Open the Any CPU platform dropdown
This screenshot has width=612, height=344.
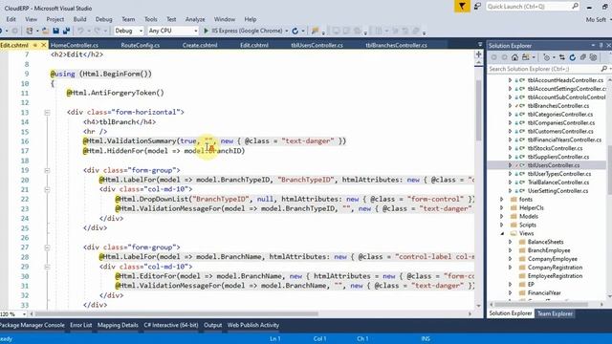173,31
